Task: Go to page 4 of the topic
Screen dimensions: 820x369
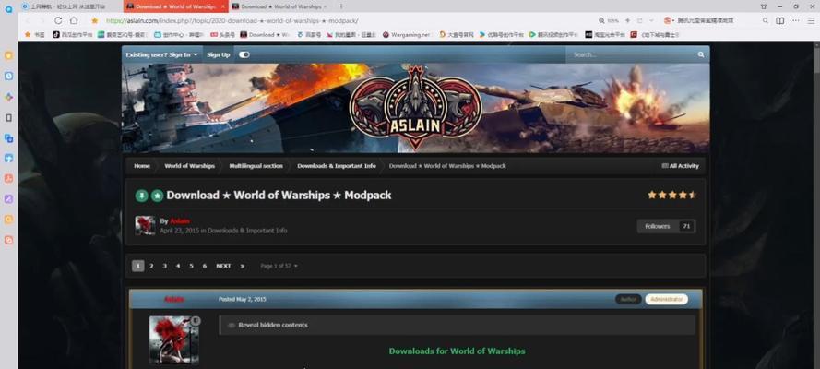Action: point(178,266)
